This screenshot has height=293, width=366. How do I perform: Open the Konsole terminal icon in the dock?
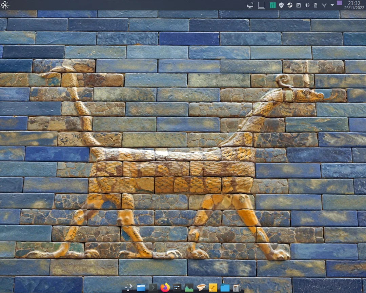pyautogui.click(x=153, y=288)
